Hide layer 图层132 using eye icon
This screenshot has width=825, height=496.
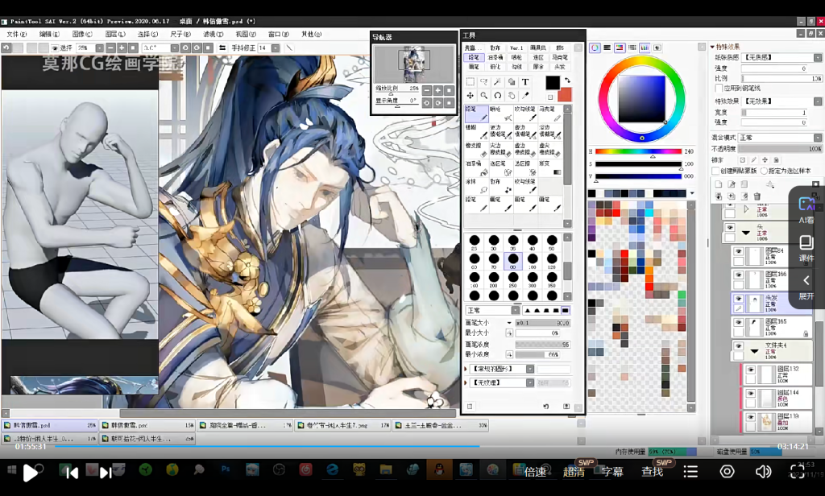coord(750,371)
